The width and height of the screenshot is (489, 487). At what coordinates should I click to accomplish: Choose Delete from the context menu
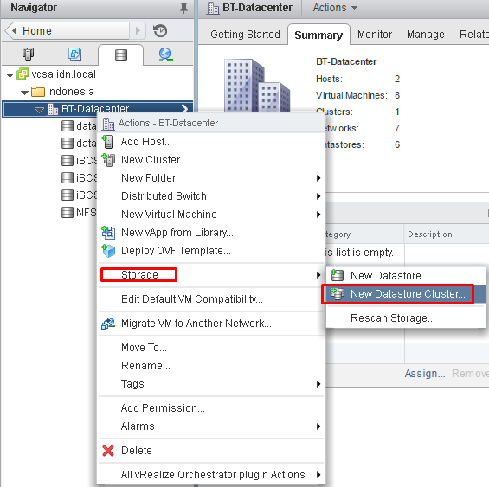point(211,451)
